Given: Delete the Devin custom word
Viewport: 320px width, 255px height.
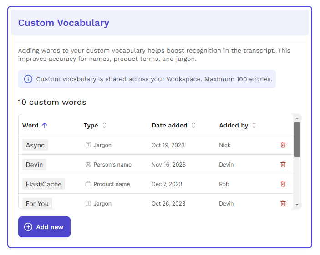Looking at the screenshot, I should 283,164.
